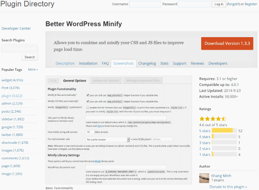Click the 2 stars rating link

point(205,149)
